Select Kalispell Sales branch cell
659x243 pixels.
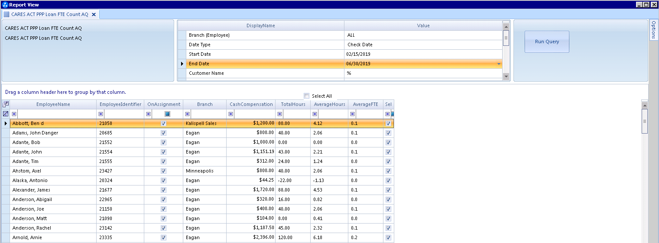click(x=205, y=123)
